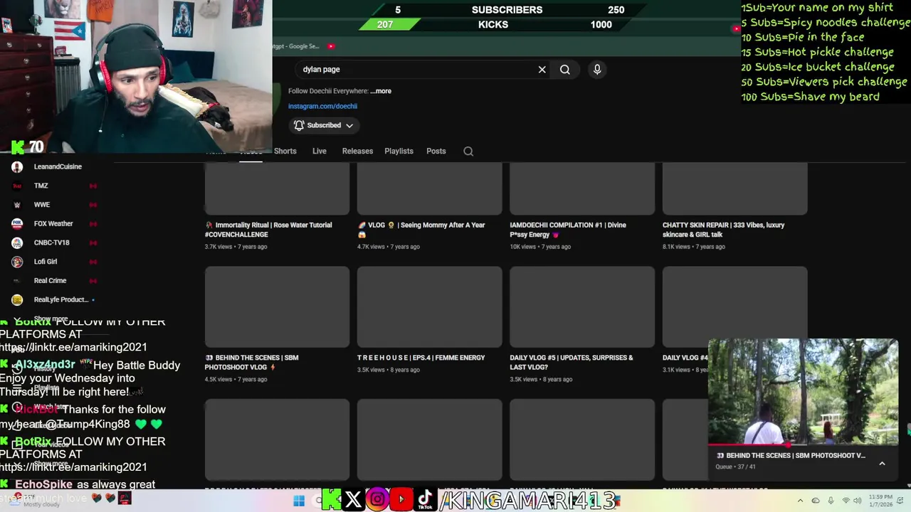The image size is (911, 512).
Task: Click the CNBC-TV18 avatar icon
Action: pyautogui.click(x=17, y=242)
